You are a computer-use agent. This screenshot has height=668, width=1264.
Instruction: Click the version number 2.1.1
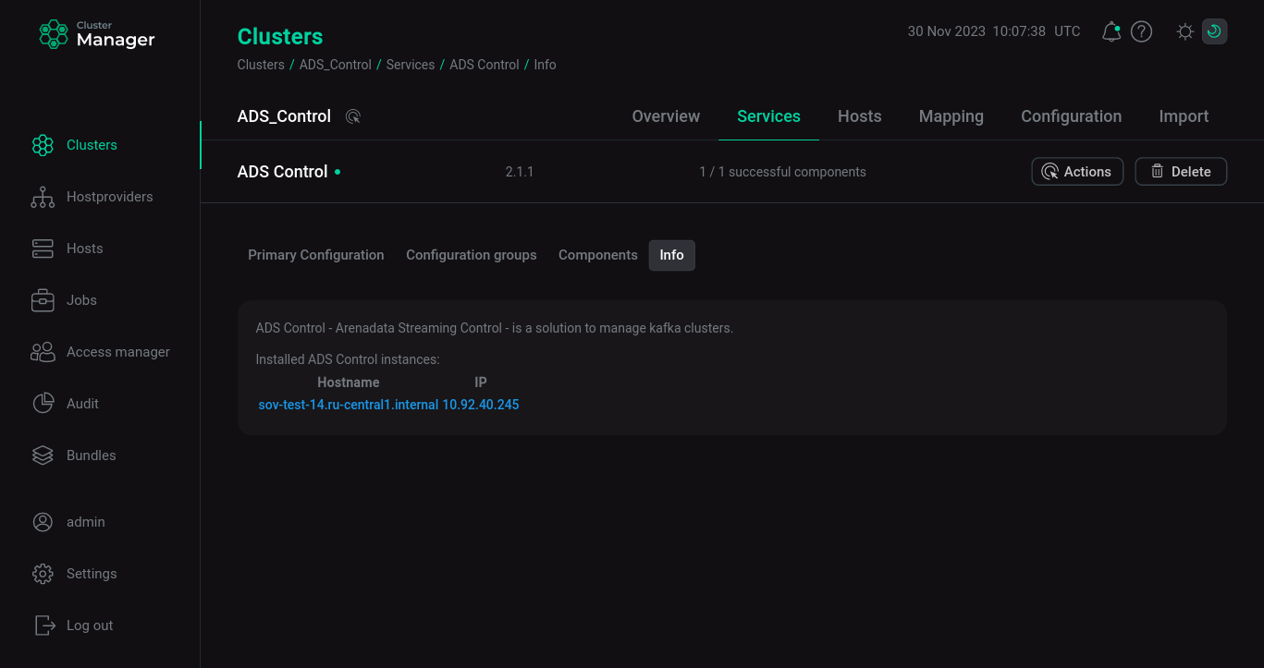[x=520, y=172]
